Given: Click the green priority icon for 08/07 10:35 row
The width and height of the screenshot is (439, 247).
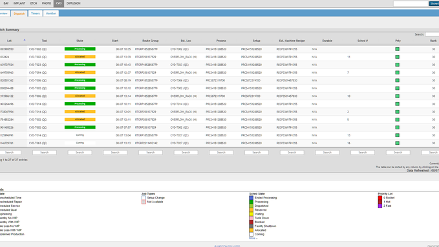Looking at the screenshot, I should click(397, 49).
